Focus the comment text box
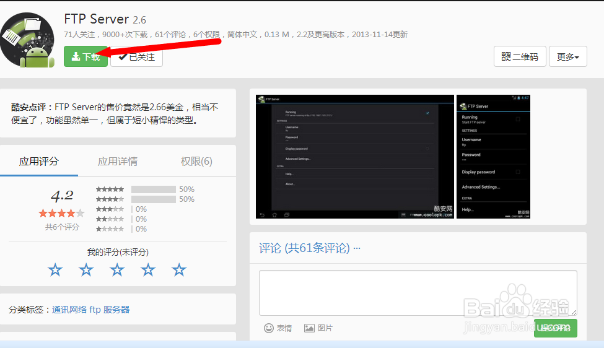The image size is (604, 348). pyautogui.click(x=418, y=293)
